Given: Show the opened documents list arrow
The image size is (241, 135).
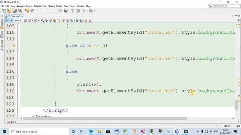Looking at the screenshot, I should click(236, 16).
